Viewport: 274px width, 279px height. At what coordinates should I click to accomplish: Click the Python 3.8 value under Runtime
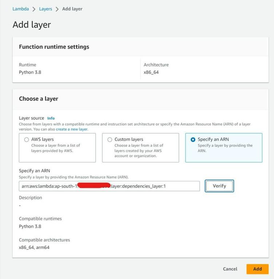click(x=30, y=72)
